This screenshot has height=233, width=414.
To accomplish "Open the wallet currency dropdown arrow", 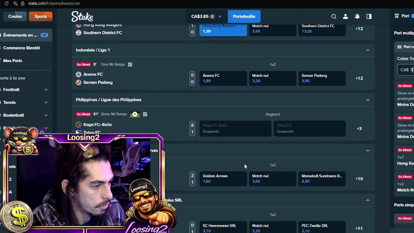I will click(x=220, y=17).
